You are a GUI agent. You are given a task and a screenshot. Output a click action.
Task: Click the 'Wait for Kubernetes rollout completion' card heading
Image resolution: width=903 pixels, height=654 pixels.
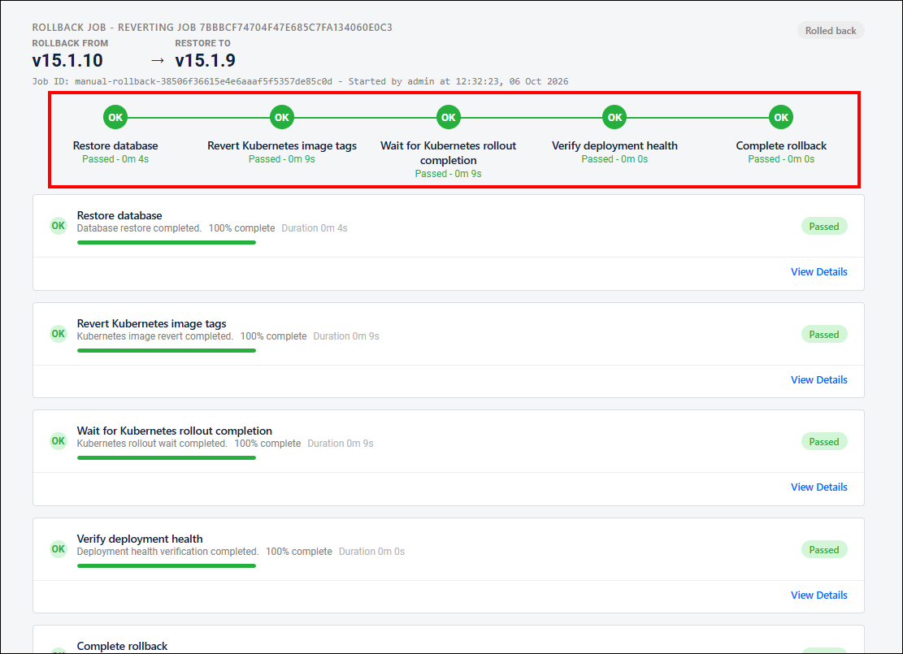coord(175,431)
